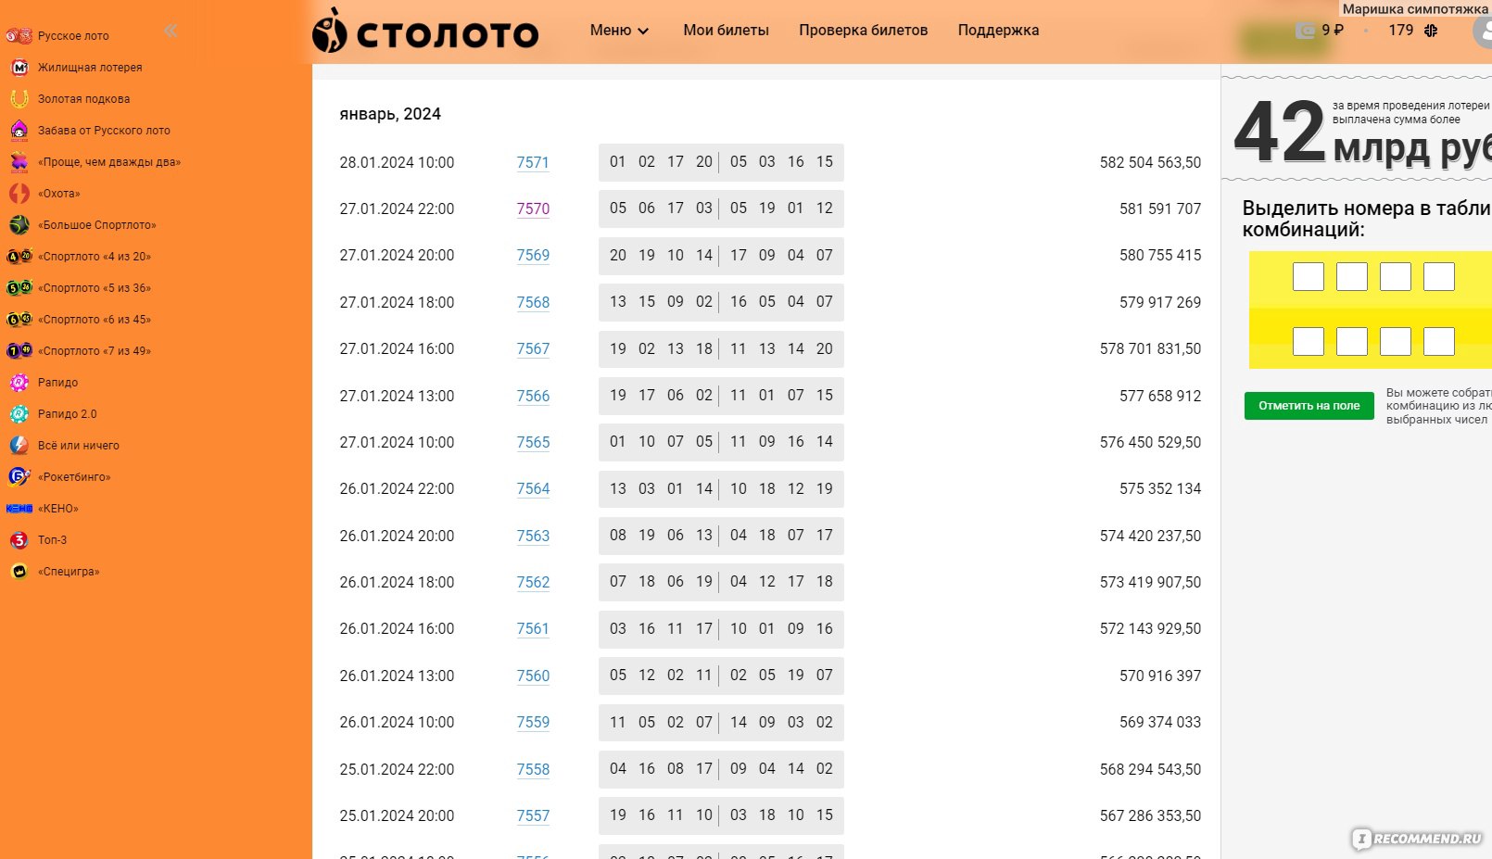The image size is (1492, 859).
Task: Open draw number 7570
Action: (x=533, y=209)
